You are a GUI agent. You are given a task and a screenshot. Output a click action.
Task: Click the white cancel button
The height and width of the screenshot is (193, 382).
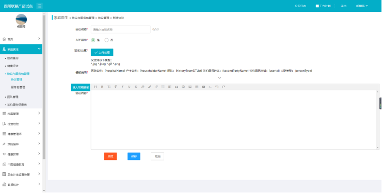pyautogui.click(x=157, y=156)
